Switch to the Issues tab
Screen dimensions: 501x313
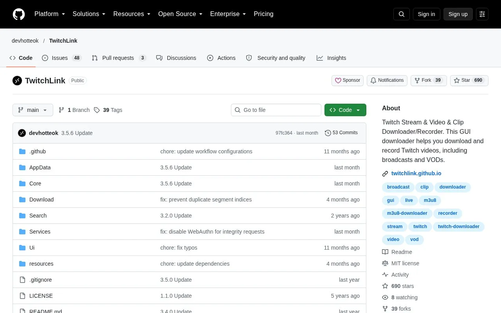pyautogui.click(x=61, y=58)
